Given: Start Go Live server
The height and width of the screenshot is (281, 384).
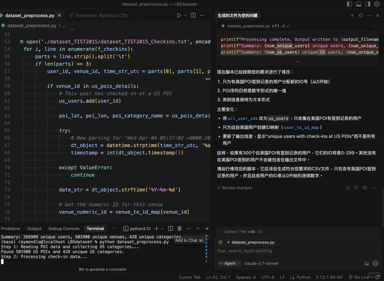Looking at the screenshot, I should 359,277.
